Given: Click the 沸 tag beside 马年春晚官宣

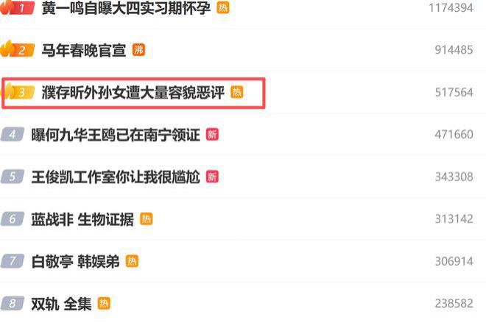Looking at the screenshot, I should coord(138,50).
